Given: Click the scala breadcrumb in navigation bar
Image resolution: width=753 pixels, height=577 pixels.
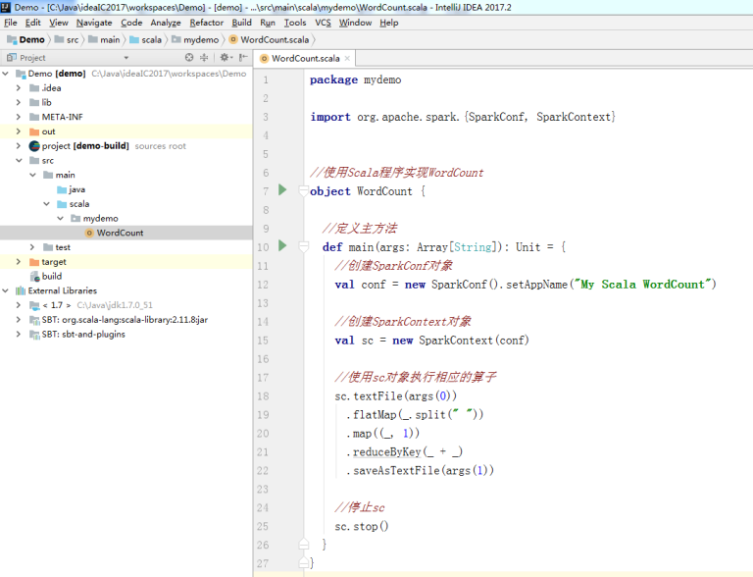Looking at the screenshot, I should [x=145, y=40].
